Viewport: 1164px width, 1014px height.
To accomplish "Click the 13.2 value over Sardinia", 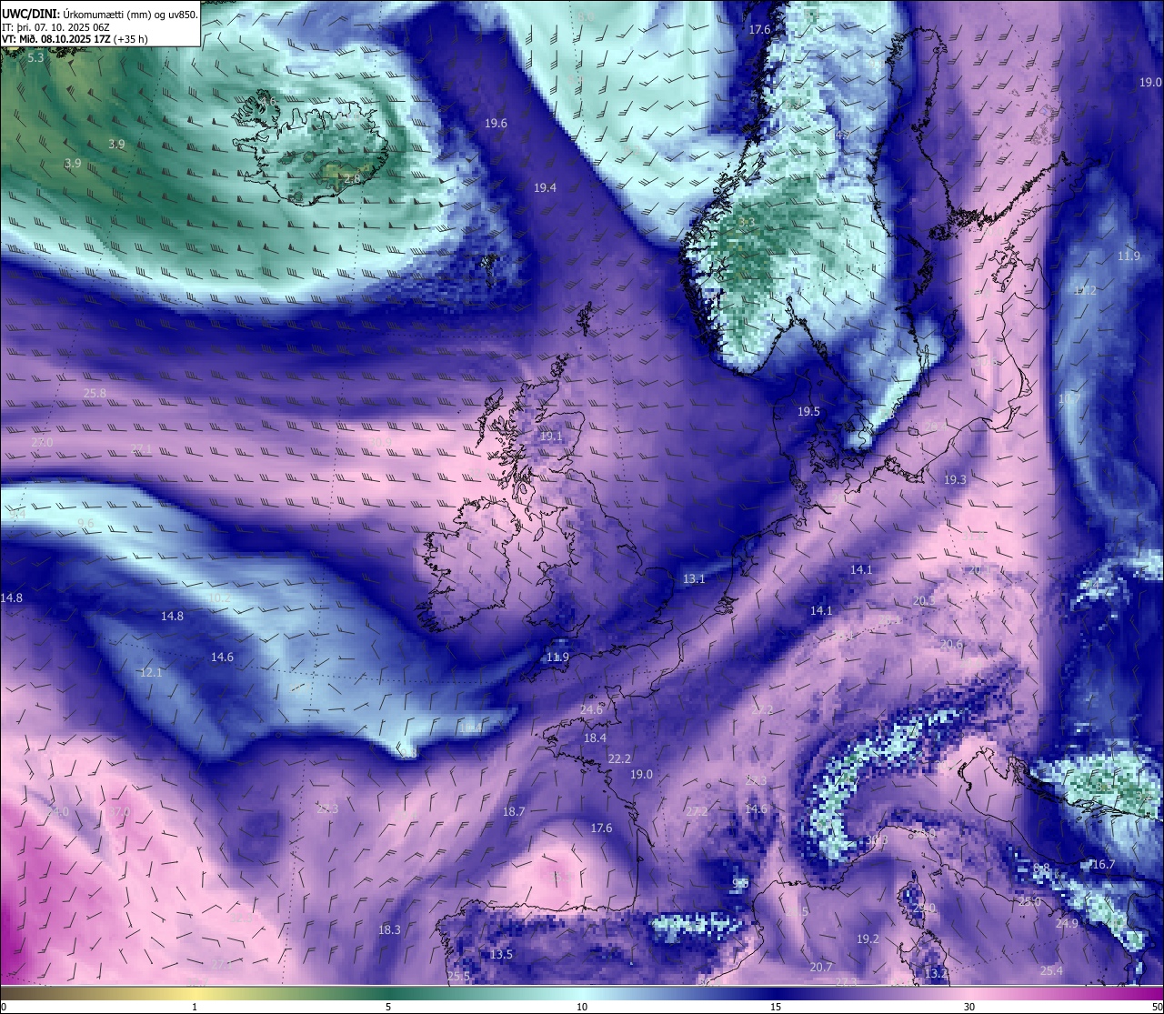I will (x=935, y=974).
